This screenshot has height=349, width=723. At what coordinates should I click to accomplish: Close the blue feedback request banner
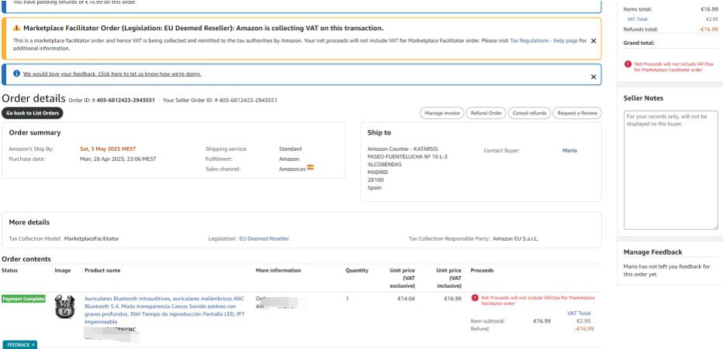pos(593,77)
